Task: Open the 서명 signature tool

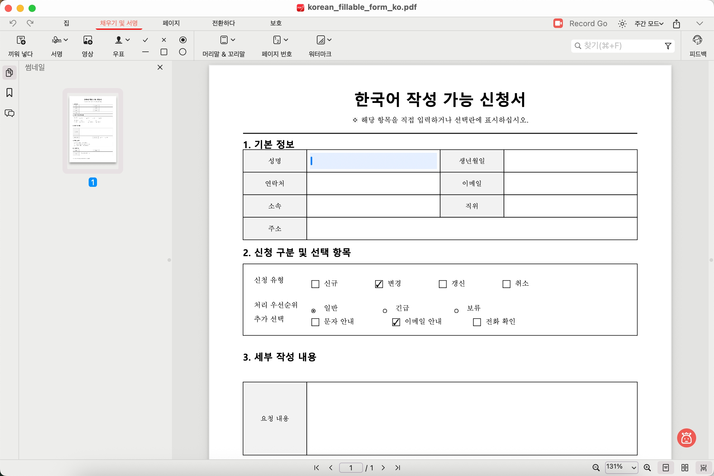Action: (x=57, y=46)
